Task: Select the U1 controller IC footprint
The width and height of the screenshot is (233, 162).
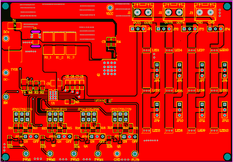Action: pos(53,95)
